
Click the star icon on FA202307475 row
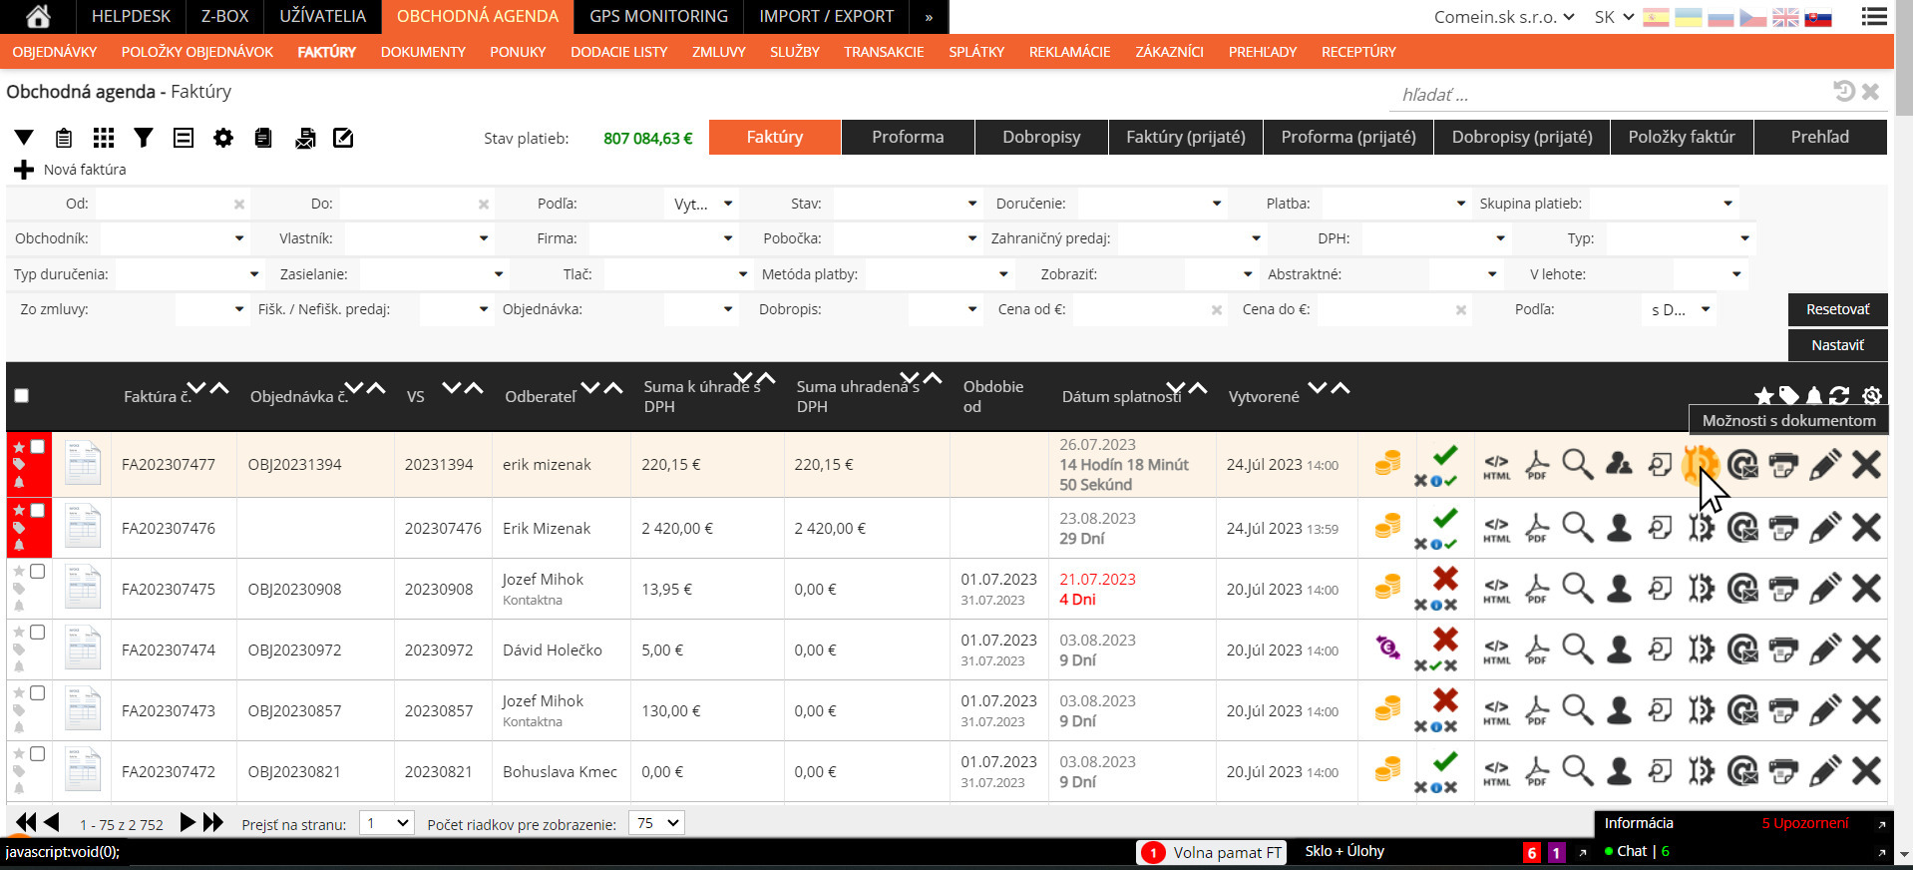(18, 571)
